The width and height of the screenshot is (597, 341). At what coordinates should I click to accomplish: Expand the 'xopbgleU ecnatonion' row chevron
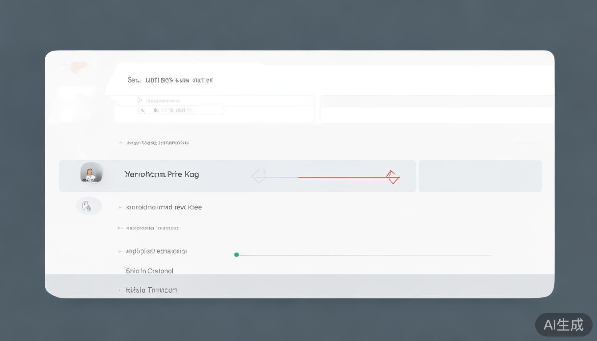coord(120,252)
